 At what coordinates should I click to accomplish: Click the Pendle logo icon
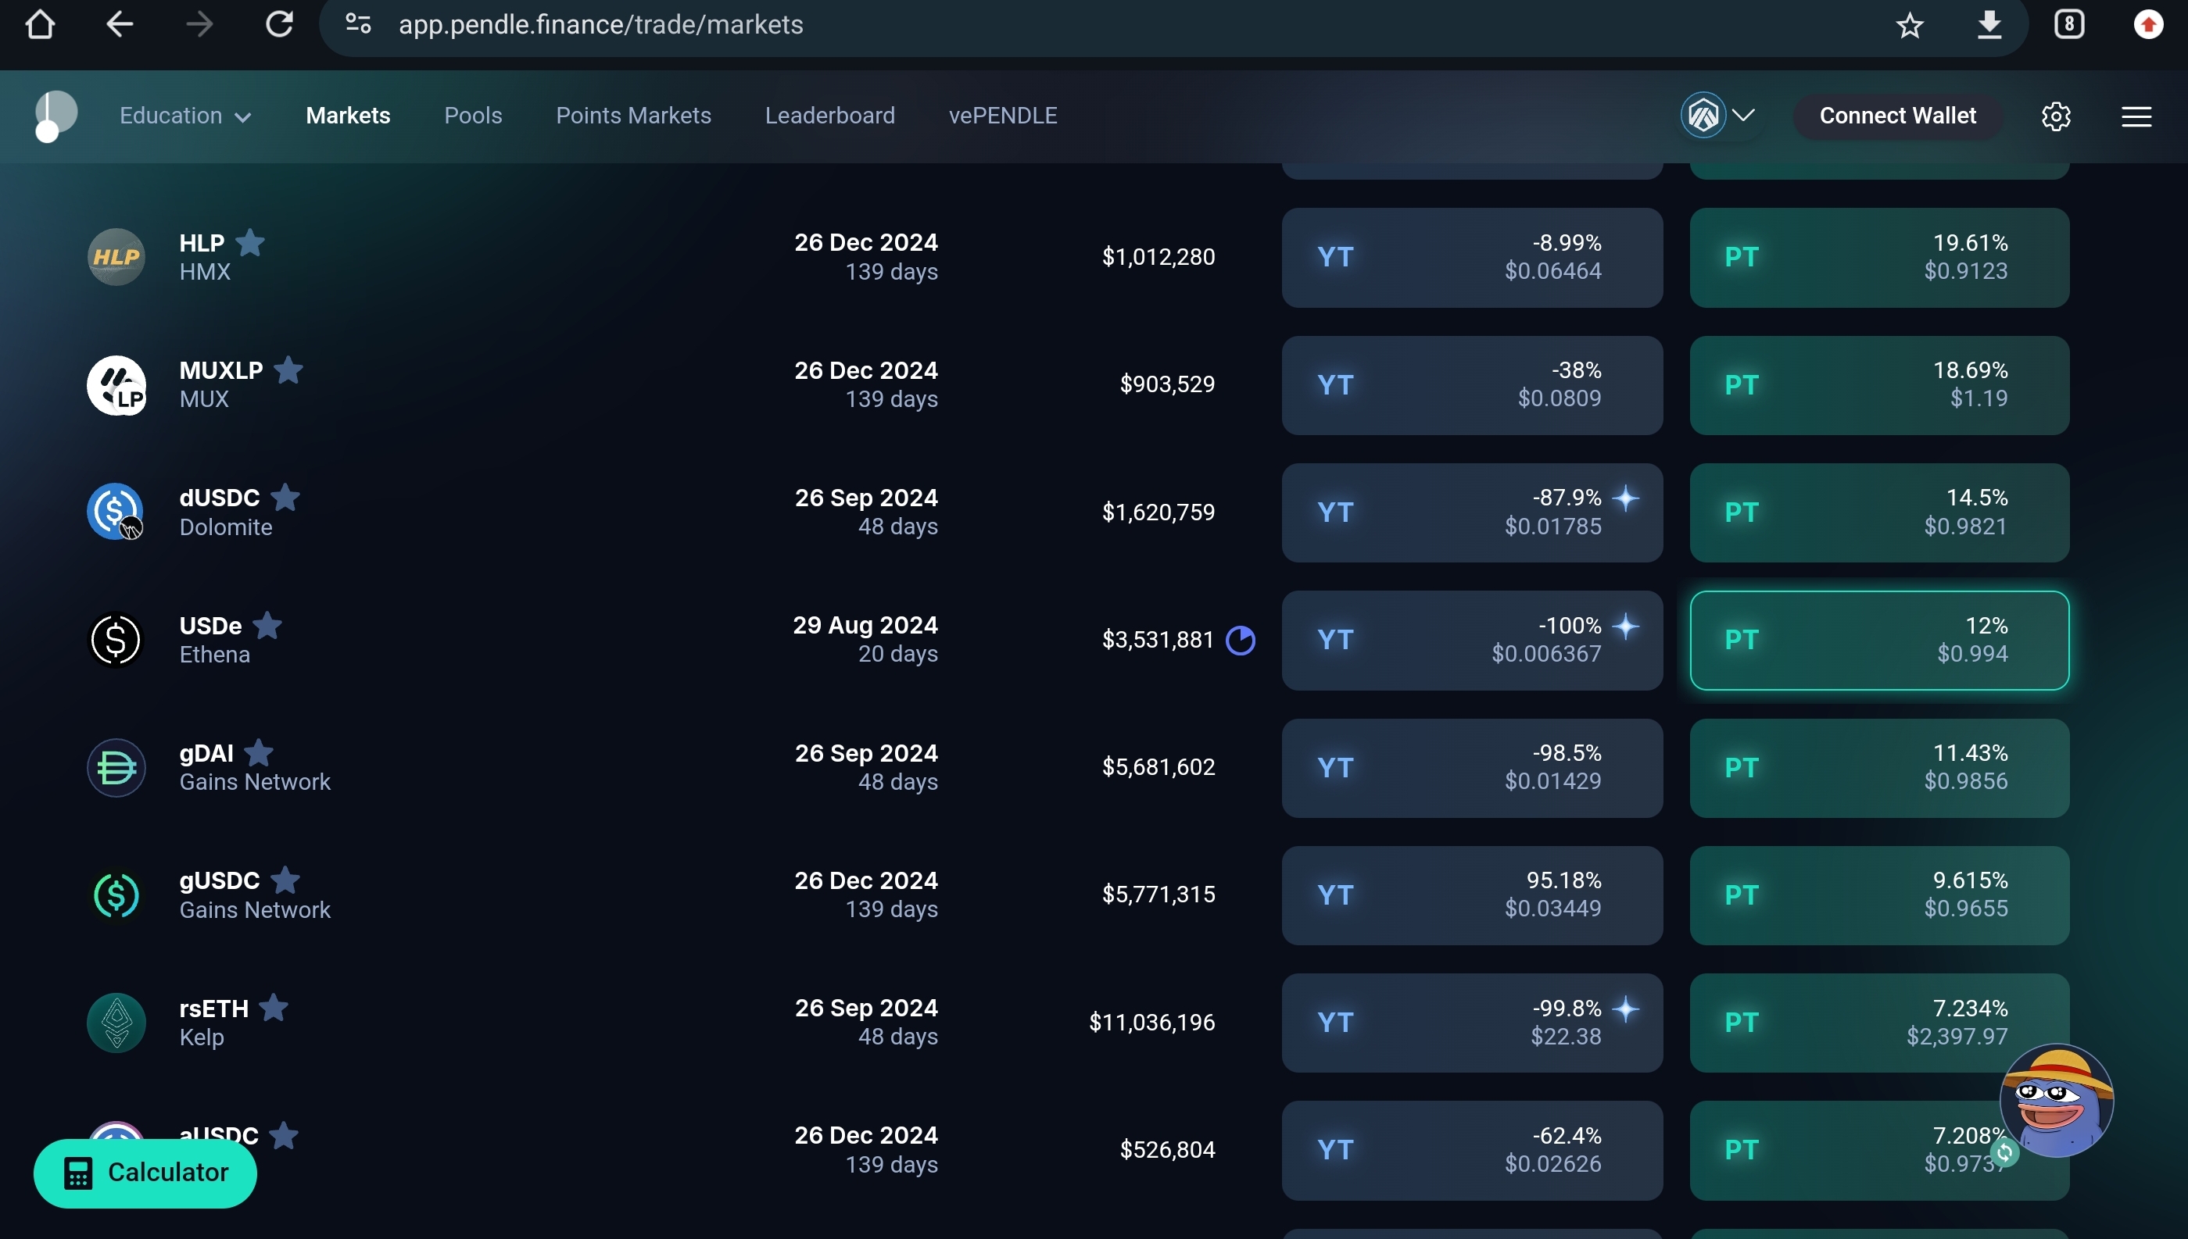(x=56, y=116)
